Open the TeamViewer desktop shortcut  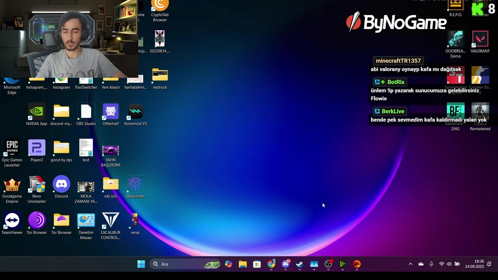click(x=12, y=224)
